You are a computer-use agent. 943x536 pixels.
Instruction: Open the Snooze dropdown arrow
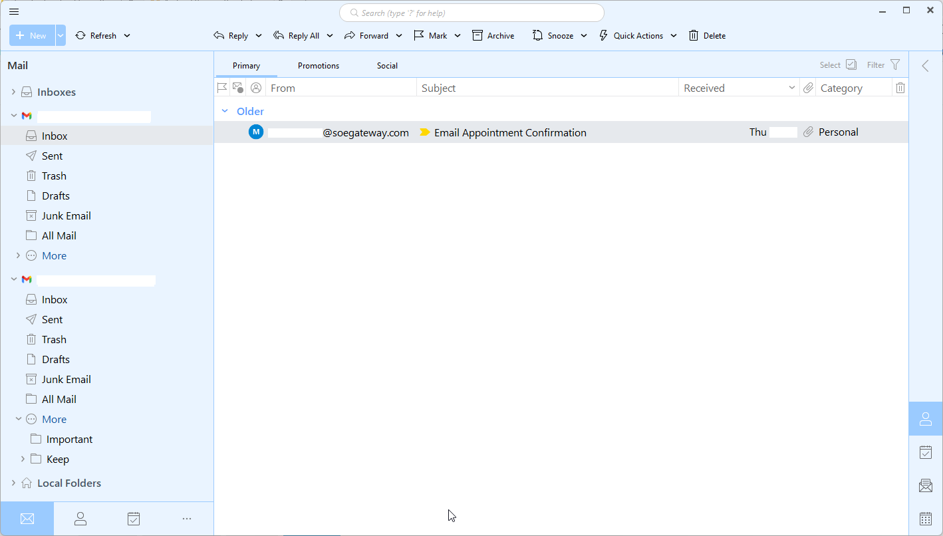click(x=584, y=36)
